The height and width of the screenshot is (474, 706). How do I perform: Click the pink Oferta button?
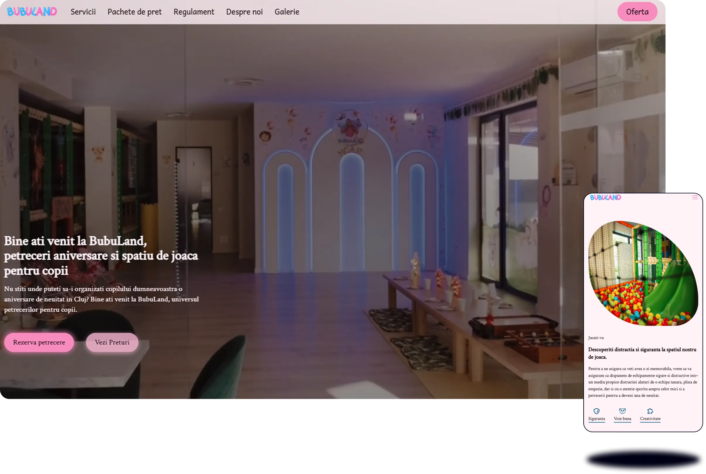(x=637, y=12)
